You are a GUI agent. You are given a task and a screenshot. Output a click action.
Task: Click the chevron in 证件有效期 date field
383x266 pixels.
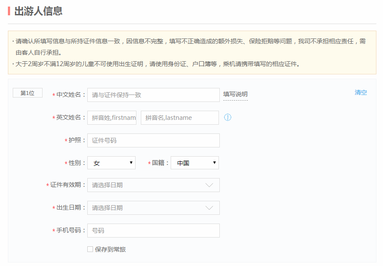pos(209,185)
